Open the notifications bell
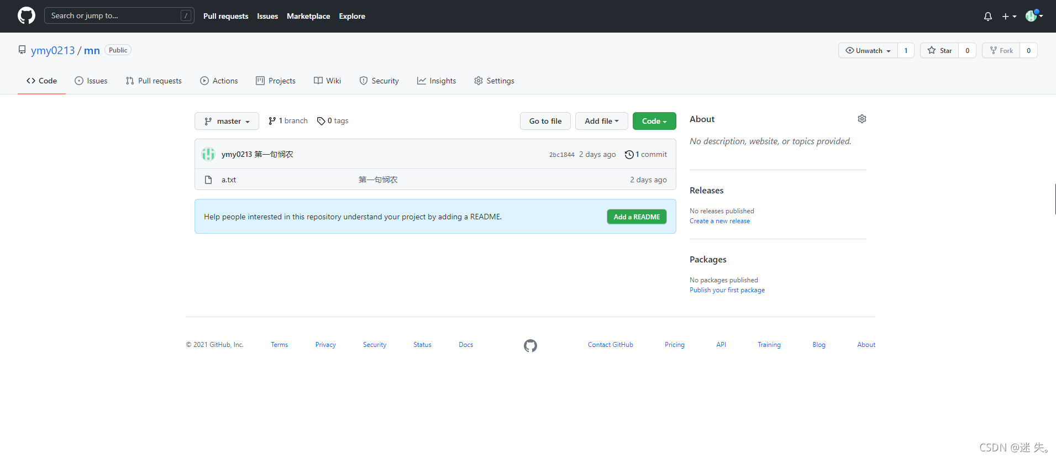Viewport: 1056px width, 458px height. [x=988, y=17]
